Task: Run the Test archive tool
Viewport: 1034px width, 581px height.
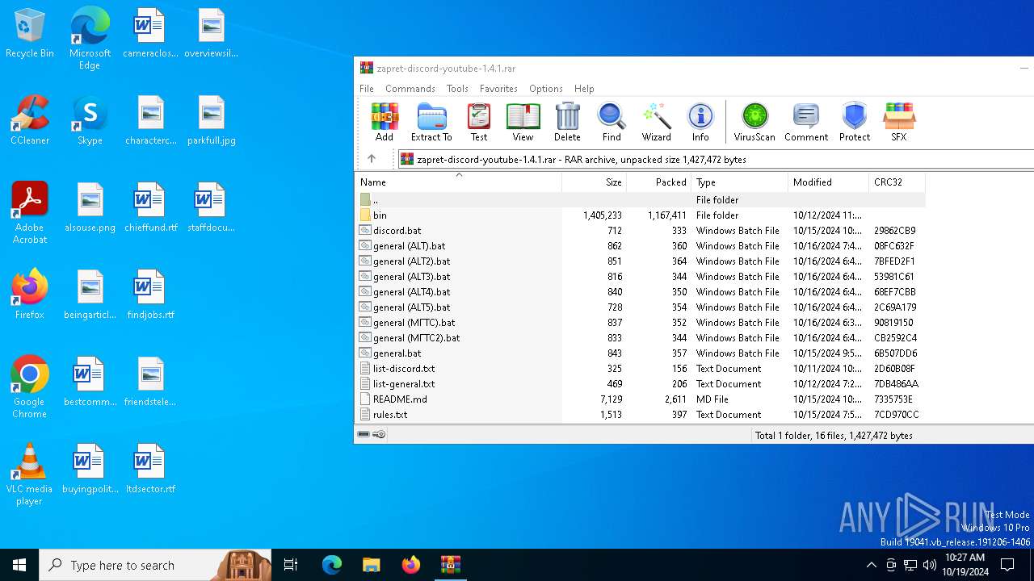Action: pos(479,122)
